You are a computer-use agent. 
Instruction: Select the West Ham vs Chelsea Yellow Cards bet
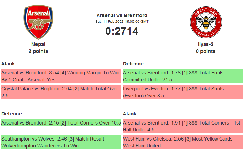pyautogui.click(x=183, y=142)
